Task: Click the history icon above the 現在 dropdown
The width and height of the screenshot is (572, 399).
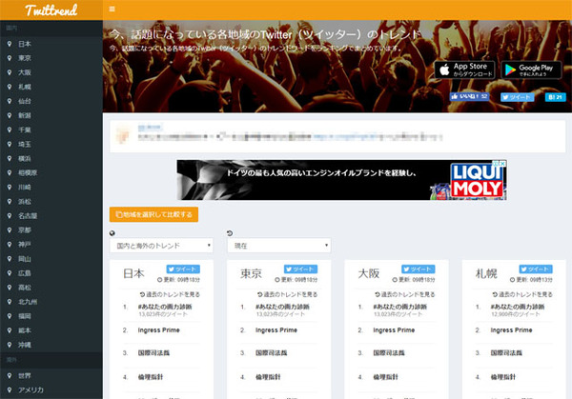Action: 230,233
